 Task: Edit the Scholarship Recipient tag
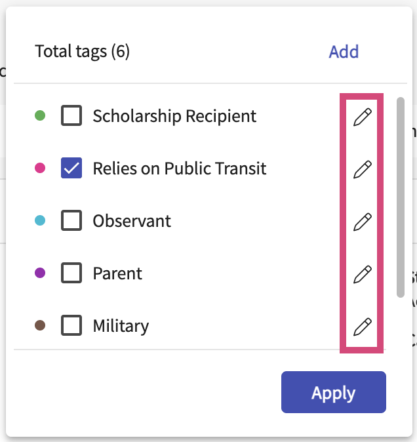(x=363, y=117)
